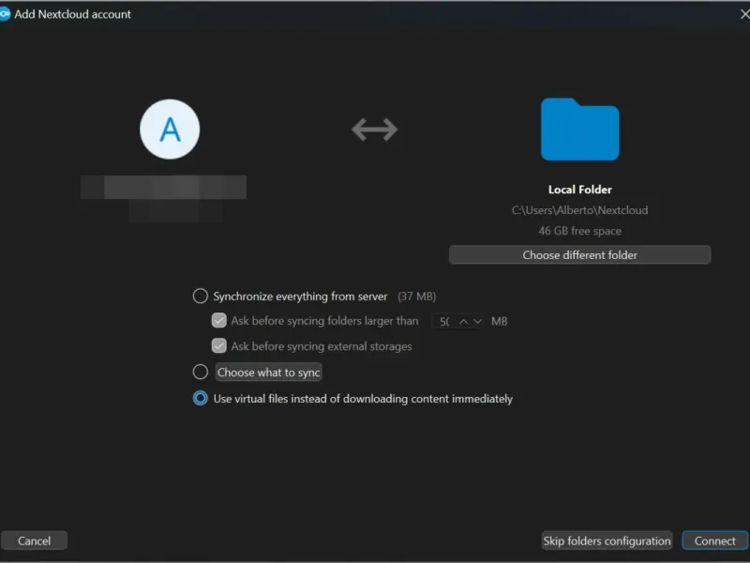Image resolution: width=750 pixels, height=563 pixels.
Task: Click the C:\Users\Alberto\Nextcloud path text
Action: tap(579, 210)
